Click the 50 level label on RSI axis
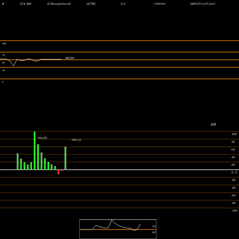This screenshot has width=239, height=239. pyautogui.click(x=3, y=63)
